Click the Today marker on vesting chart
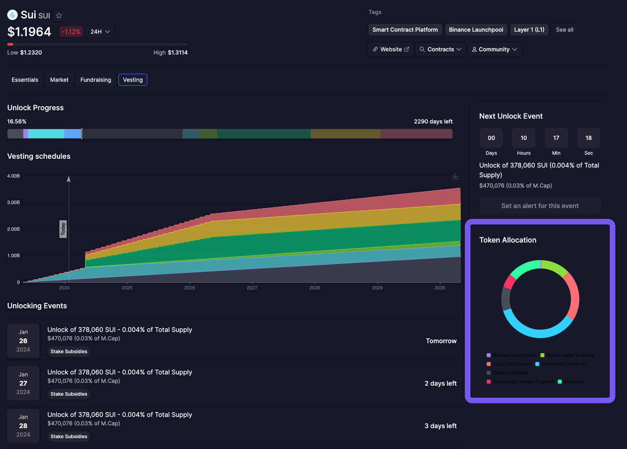The height and width of the screenshot is (449, 627). 63,229
